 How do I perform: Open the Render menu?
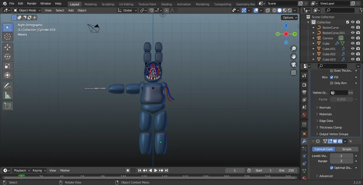coord(31,4)
